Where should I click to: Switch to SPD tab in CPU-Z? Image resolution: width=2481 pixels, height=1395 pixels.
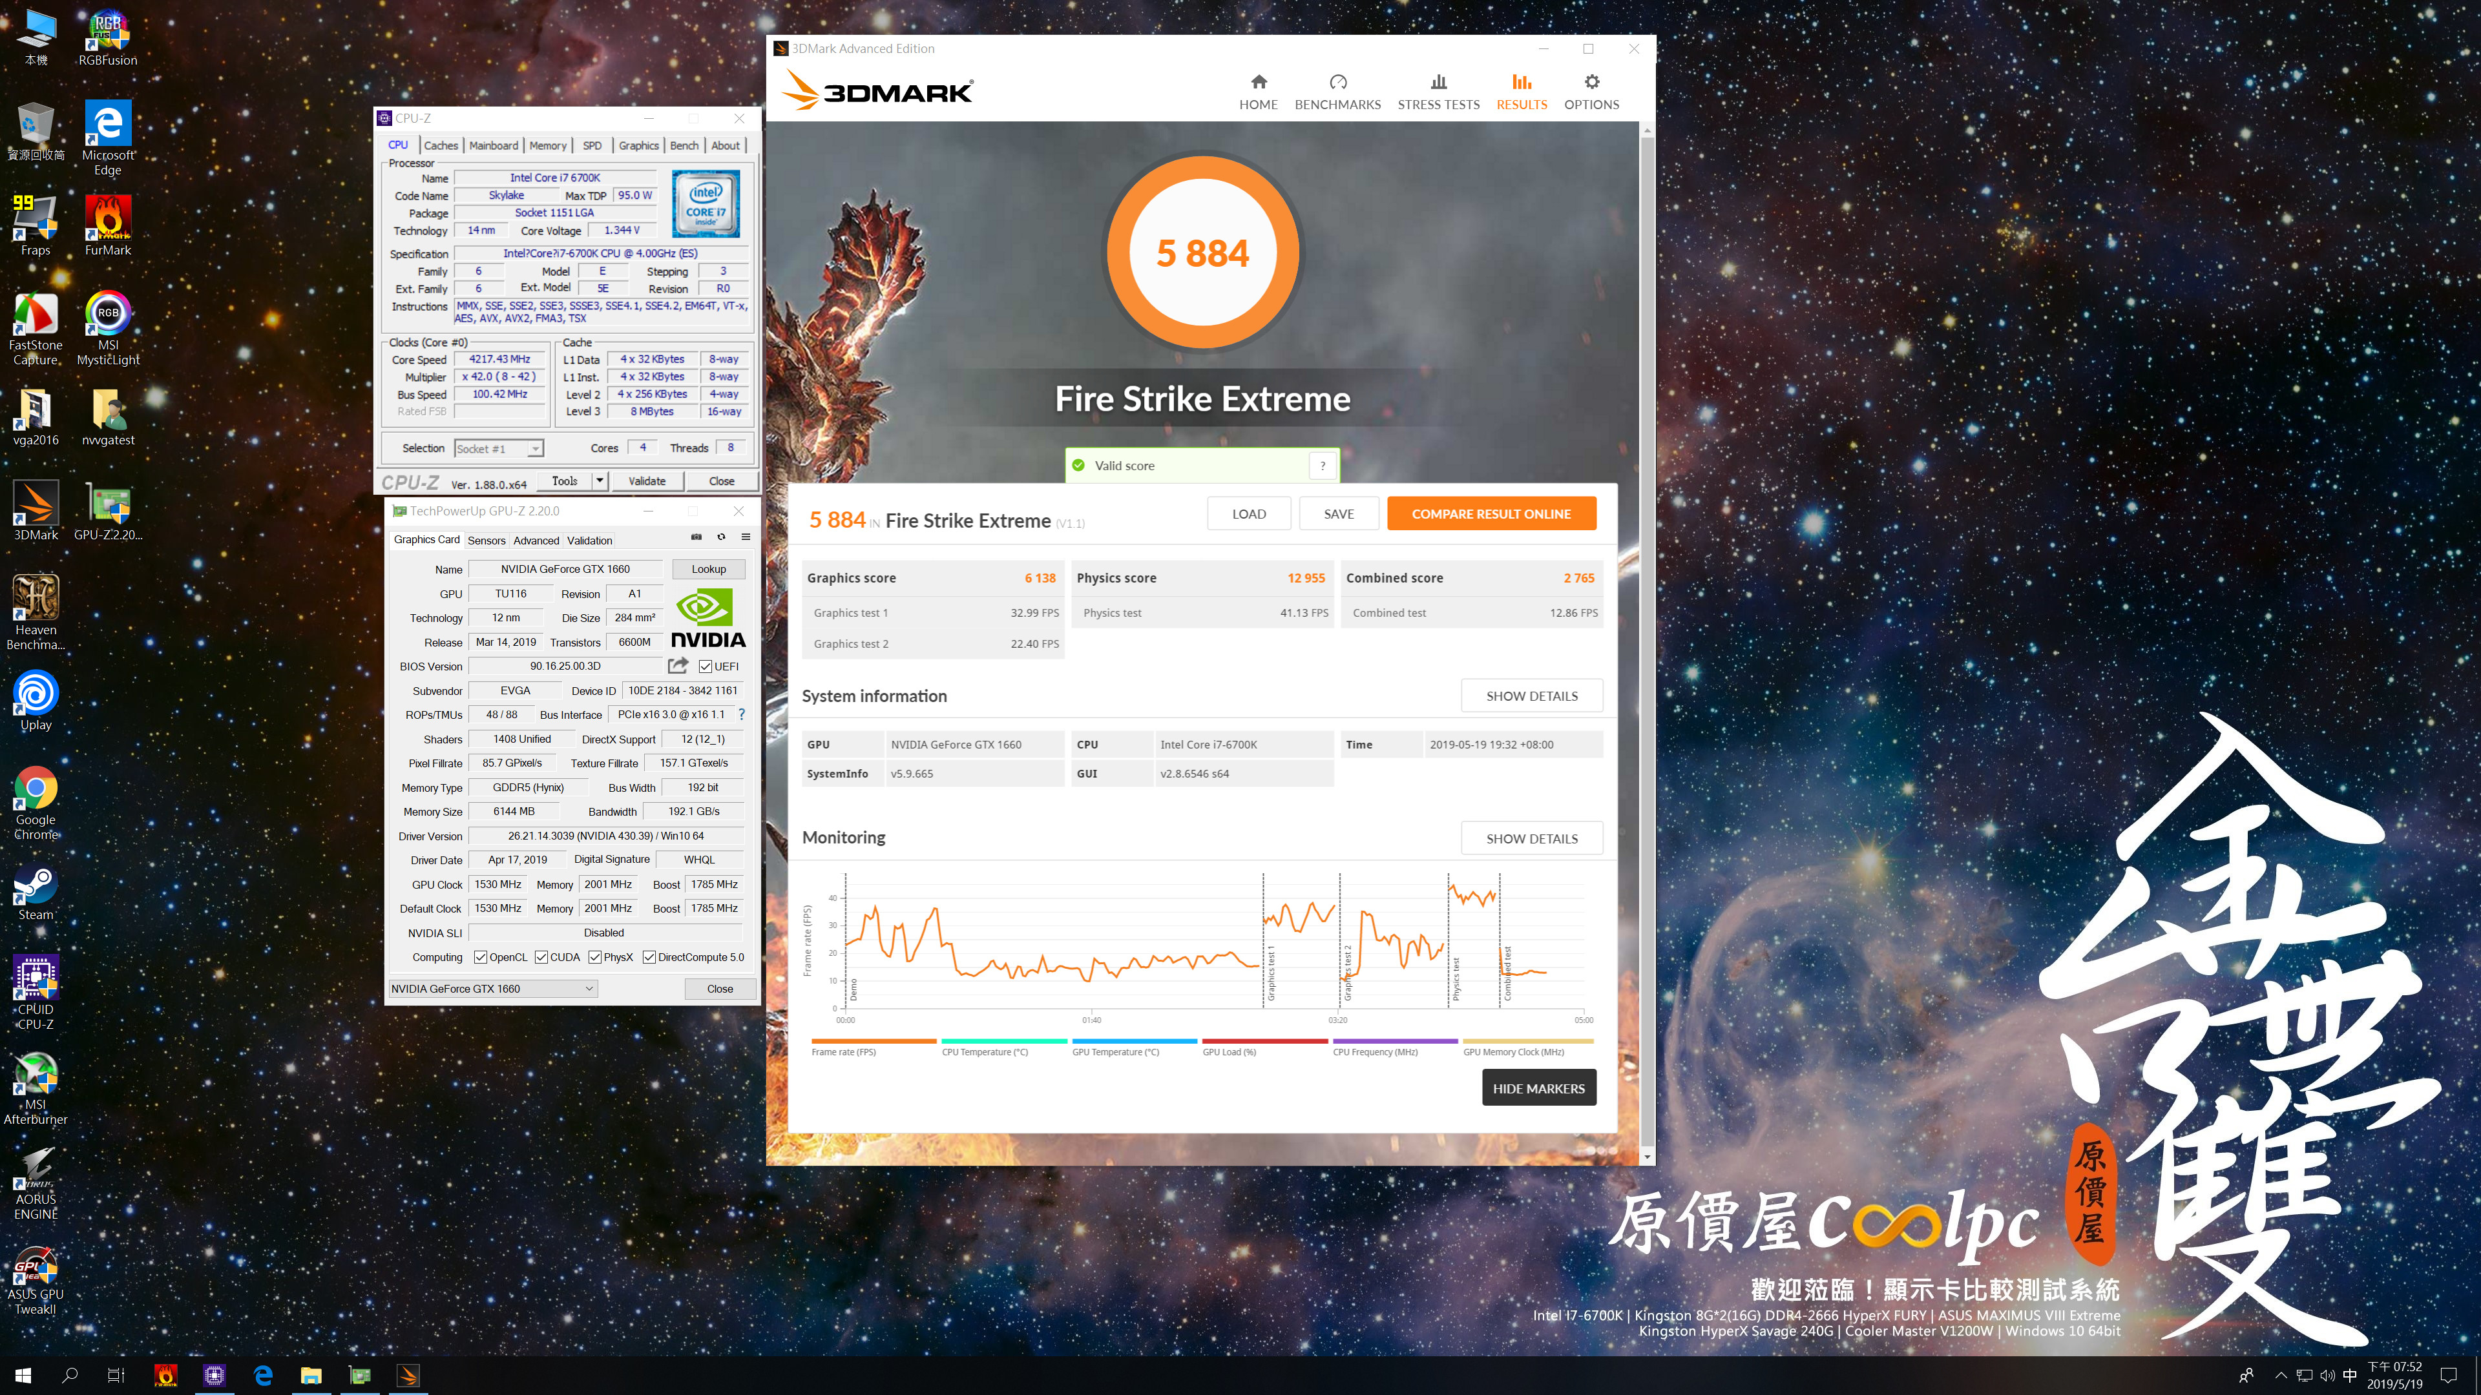pos(592,145)
